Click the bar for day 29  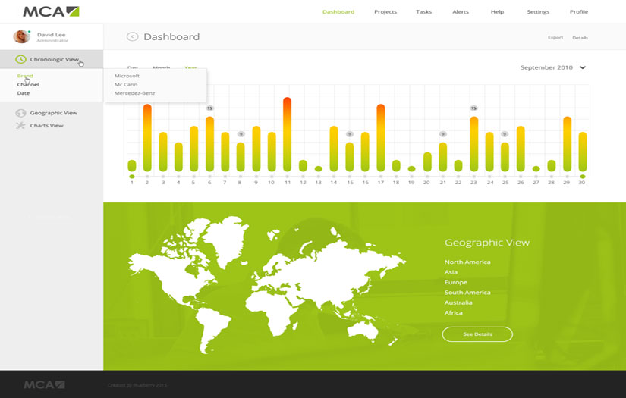point(567,144)
